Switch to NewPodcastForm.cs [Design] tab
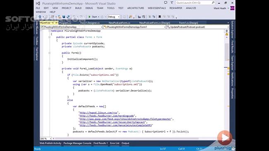 pos(155,23)
